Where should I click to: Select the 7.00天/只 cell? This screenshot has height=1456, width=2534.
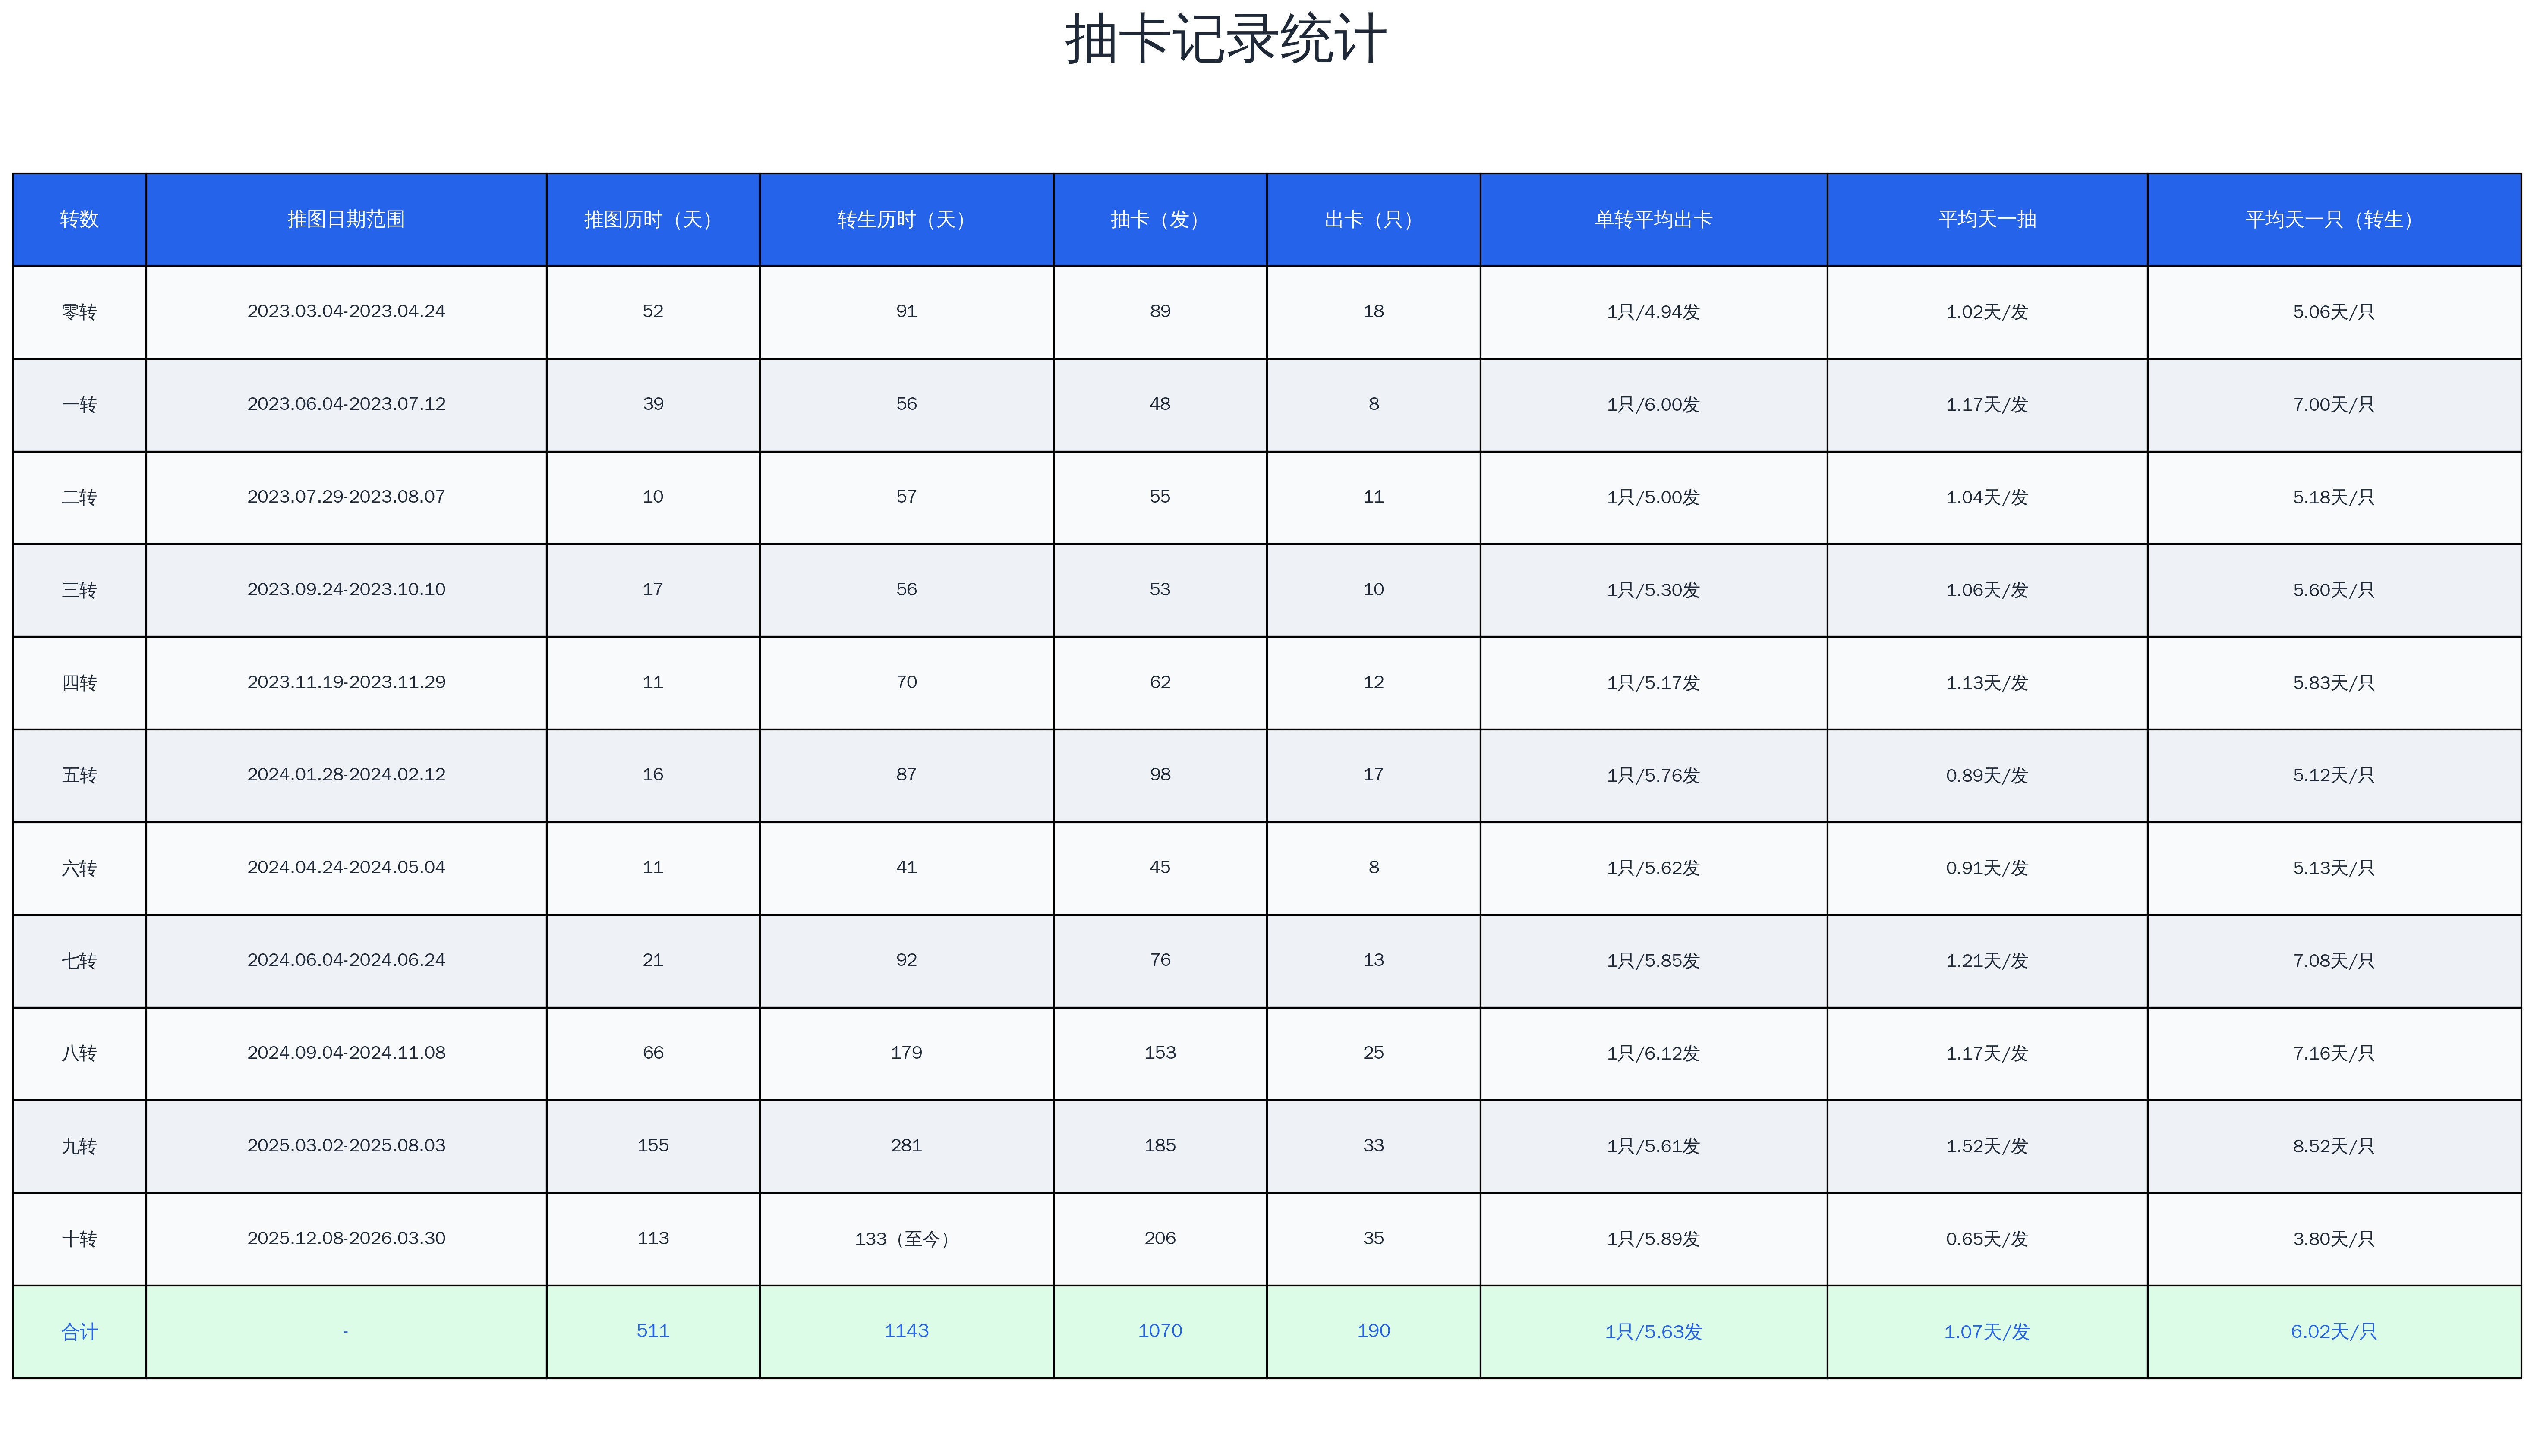(2334, 405)
